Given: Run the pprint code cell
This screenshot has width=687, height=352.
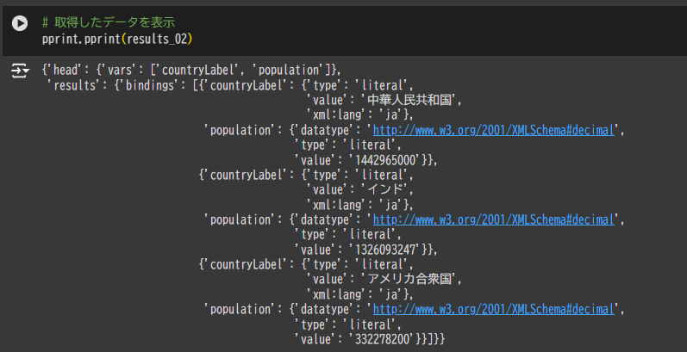Looking at the screenshot, I should coord(20,23).
